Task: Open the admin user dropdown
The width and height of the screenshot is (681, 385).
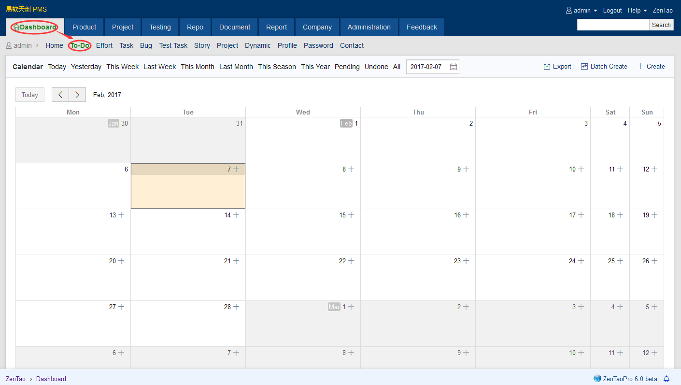Action: [x=582, y=10]
